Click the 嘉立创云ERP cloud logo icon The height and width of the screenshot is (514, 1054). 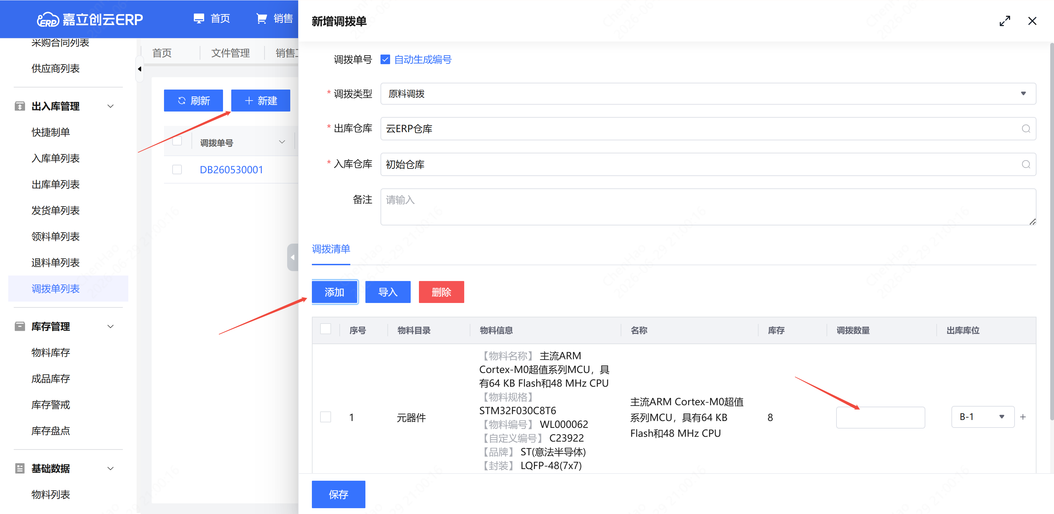point(47,19)
